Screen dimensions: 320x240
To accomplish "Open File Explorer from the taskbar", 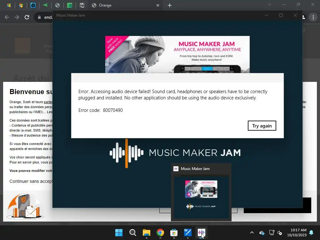I will click(146, 232).
